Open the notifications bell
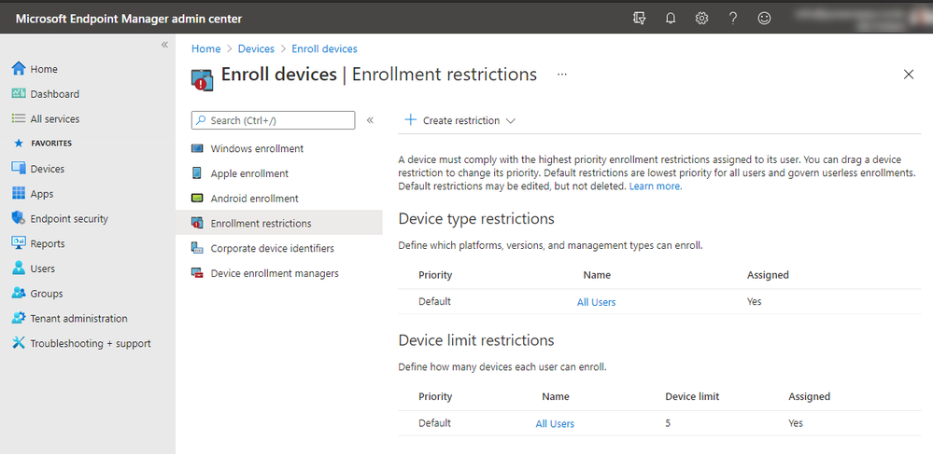The height and width of the screenshot is (454, 933). pyautogui.click(x=671, y=19)
